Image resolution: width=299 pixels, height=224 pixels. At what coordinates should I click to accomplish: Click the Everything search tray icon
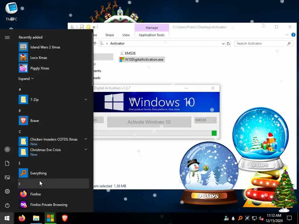click(x=240, y=218)
